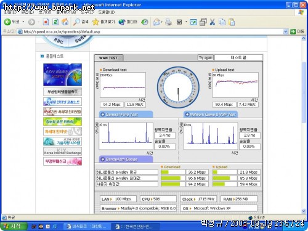Screen dimensions: 308x231
Task: Click the General Ping Test header
Action: (126, 115)
